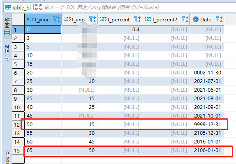Click Date cell 2105-12-31
The width and height of the screenshot is (236, 164).
click(x=207, y=133)
